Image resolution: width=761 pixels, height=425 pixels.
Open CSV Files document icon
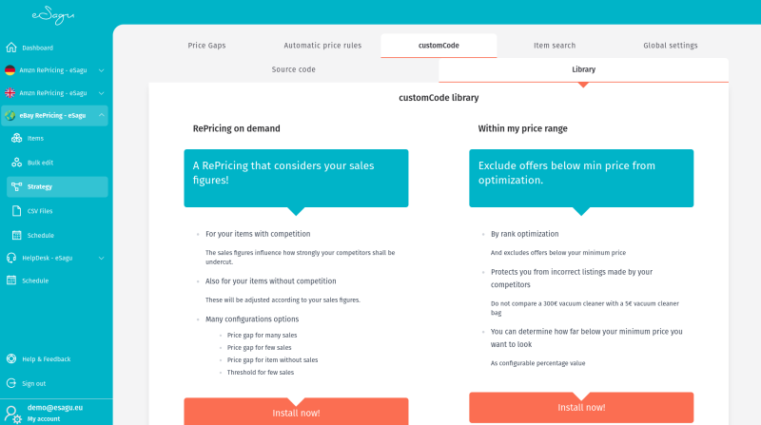click(16, 211)
